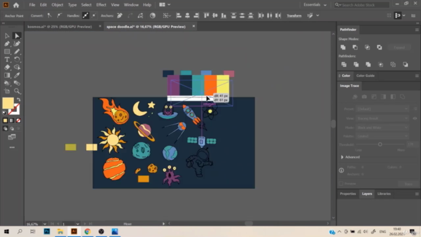Viewport: 421px width, 237px height.
Task: Switch to the Color Guide tab
Action: (x=365, y=76)
